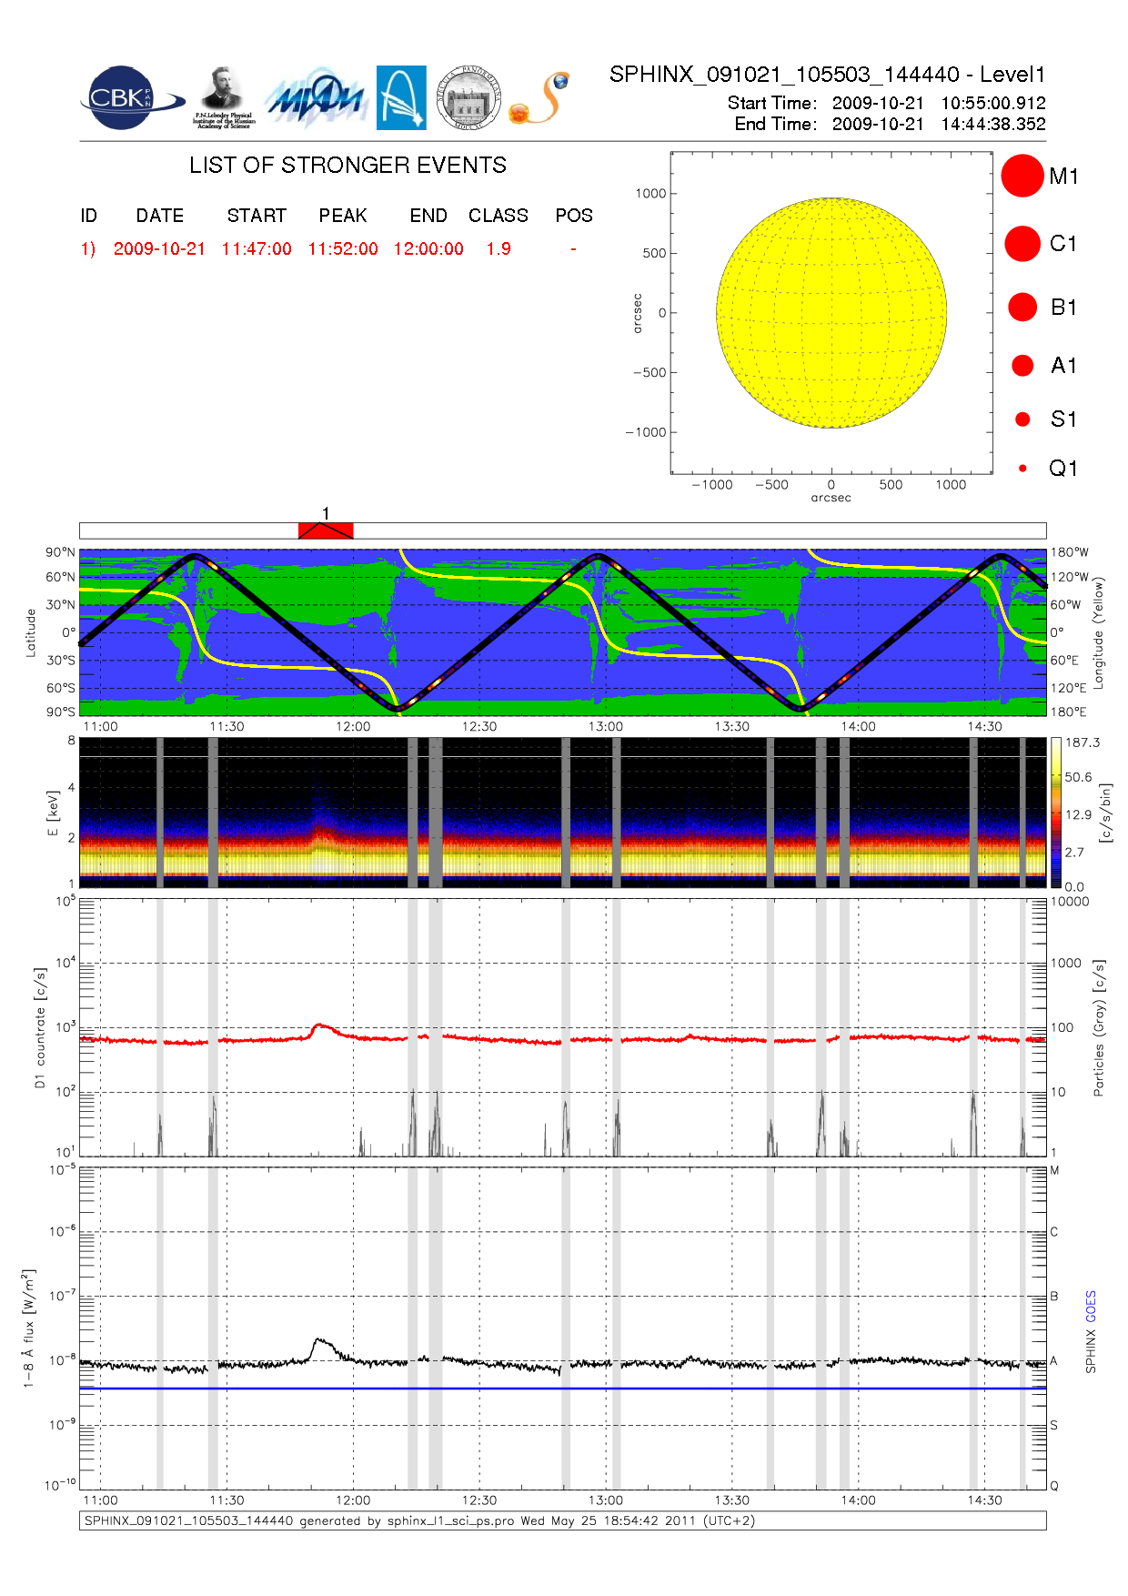Click the blue square arch logo
The image size is (1128, 1596).
coord(401,97)
